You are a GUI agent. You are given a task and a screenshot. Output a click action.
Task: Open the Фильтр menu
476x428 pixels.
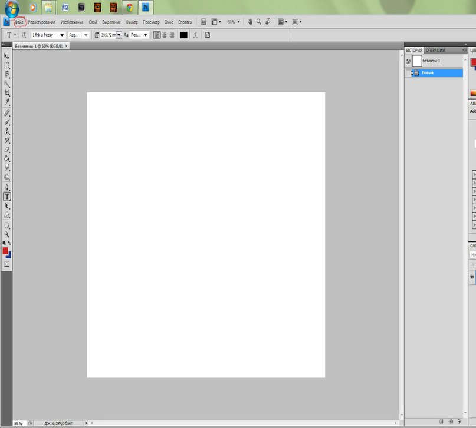[132, 22]
